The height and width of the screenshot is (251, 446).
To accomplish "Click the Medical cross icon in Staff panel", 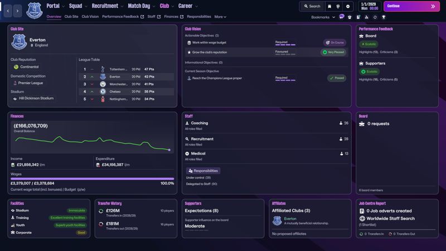I will [x=187, y=153].
